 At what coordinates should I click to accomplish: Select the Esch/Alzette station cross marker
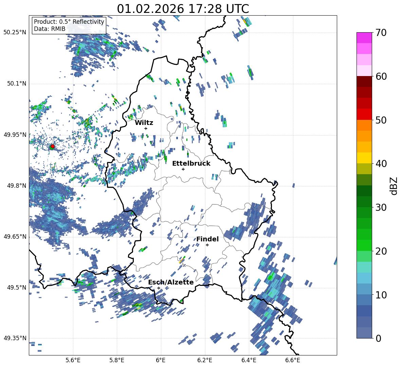159,288
